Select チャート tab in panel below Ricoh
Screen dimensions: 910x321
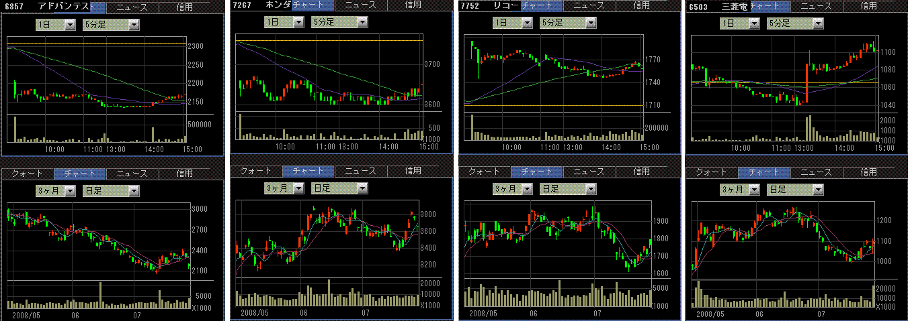pos(536,172)
